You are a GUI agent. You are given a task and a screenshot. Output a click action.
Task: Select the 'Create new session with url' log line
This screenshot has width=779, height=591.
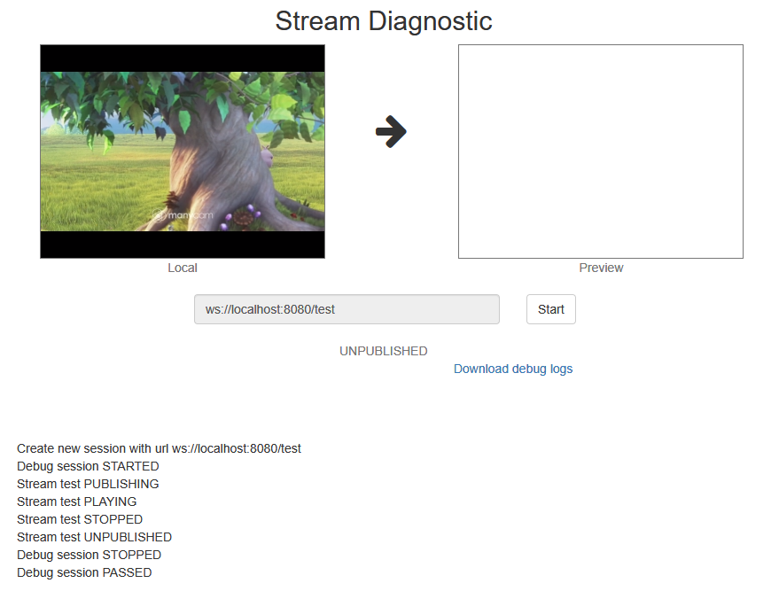159,448
